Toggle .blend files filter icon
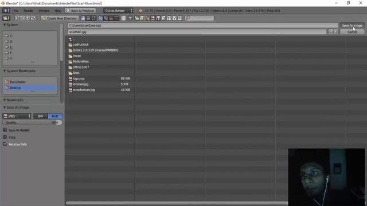This screenshot has width=367, height=206. pyautogui.click(x=142, y=18)
